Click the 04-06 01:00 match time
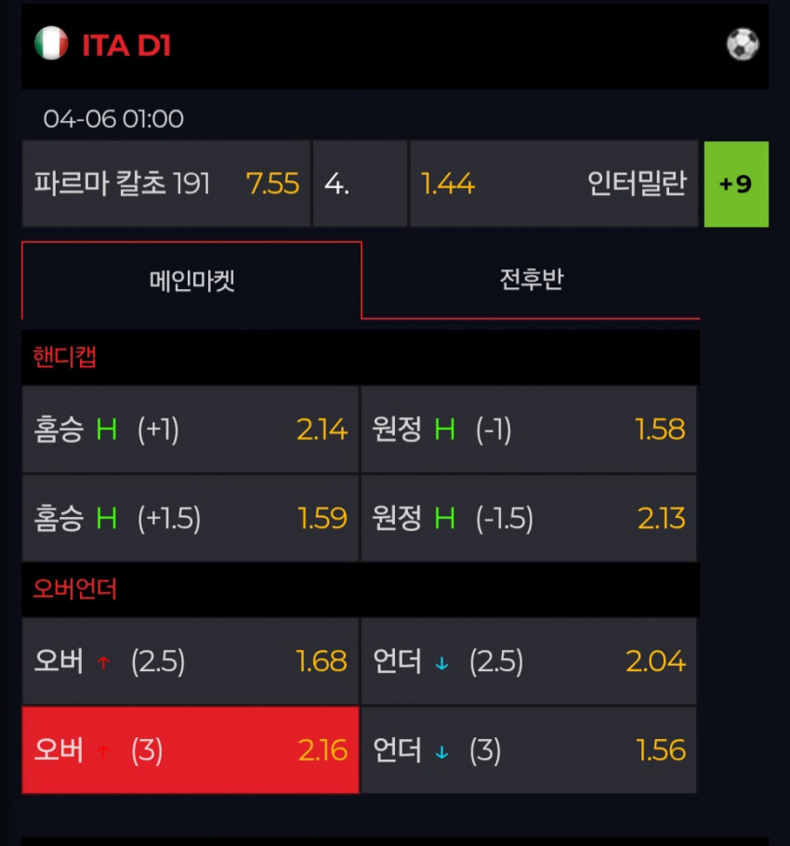This screenshot has height=846, width=790. [113, 119]
